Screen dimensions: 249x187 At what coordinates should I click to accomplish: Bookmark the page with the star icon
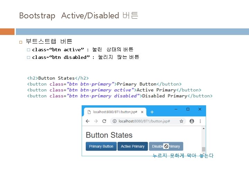pos(181,121)
